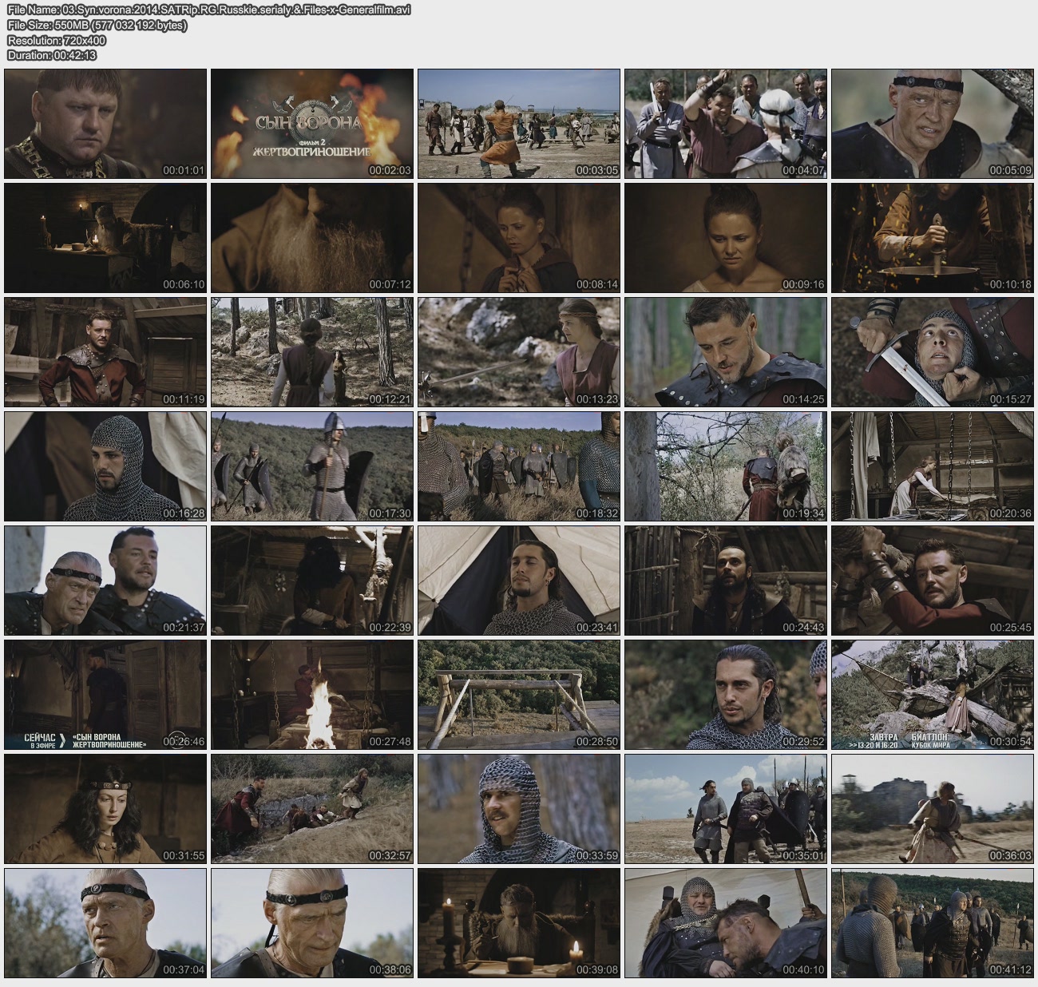Click the File Name text line
Image resolution: width=1038 pixels, height=987 pixels.
208,10
